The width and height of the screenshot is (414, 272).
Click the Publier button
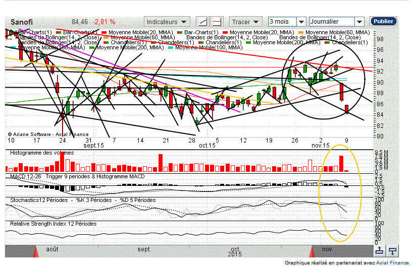(x=383, y=21)
